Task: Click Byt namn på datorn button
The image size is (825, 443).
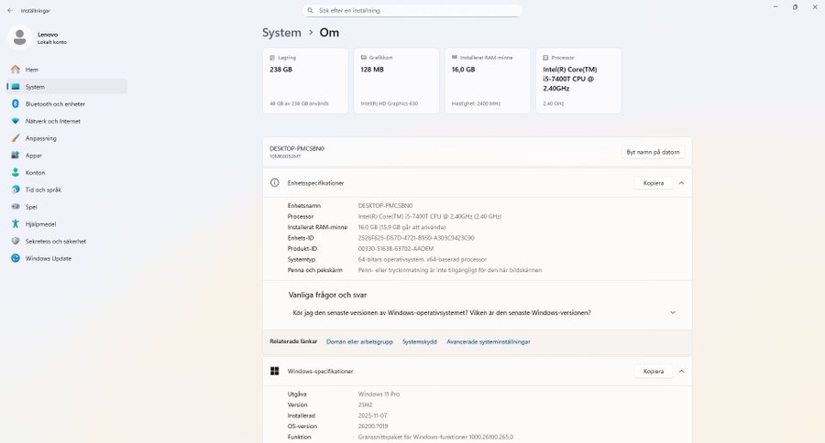Action: (652, 152)
